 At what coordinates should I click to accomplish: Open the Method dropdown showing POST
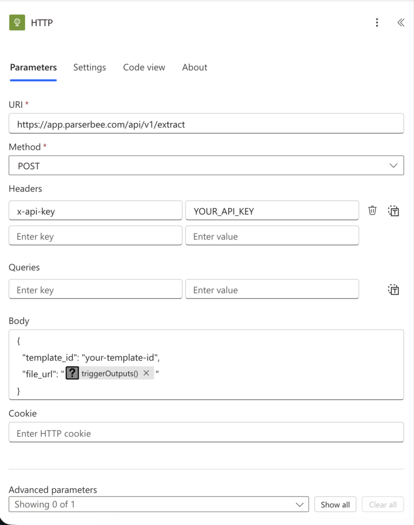(206, 166)
